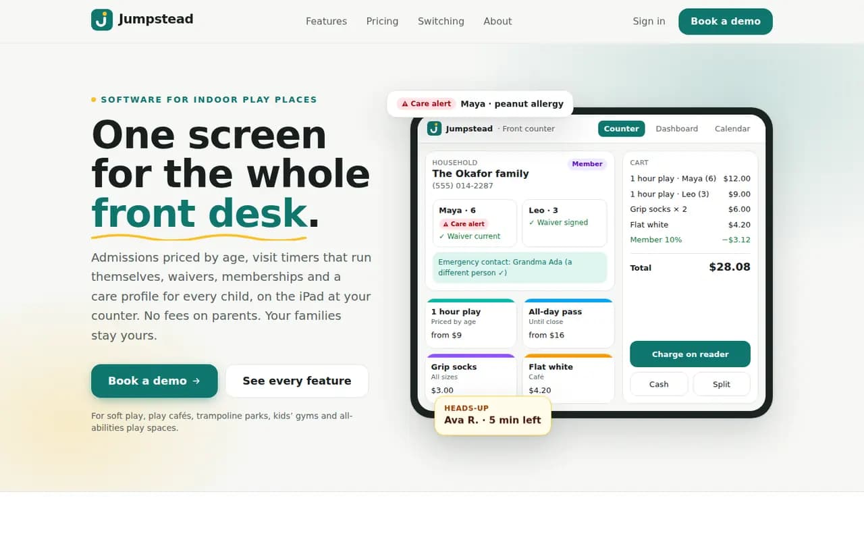Click the Jumpstead wordmark in header
Image resolution: width=864 pixels, height=540 pixels.
[x=156, y=19]
